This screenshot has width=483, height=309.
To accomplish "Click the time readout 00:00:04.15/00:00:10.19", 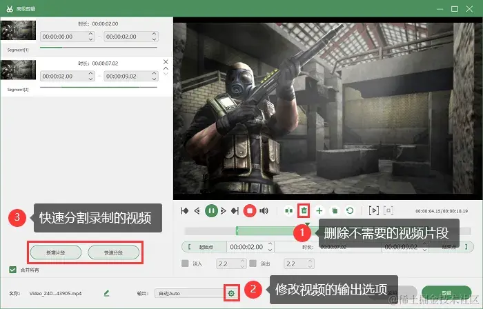I will tap(442, 211).
